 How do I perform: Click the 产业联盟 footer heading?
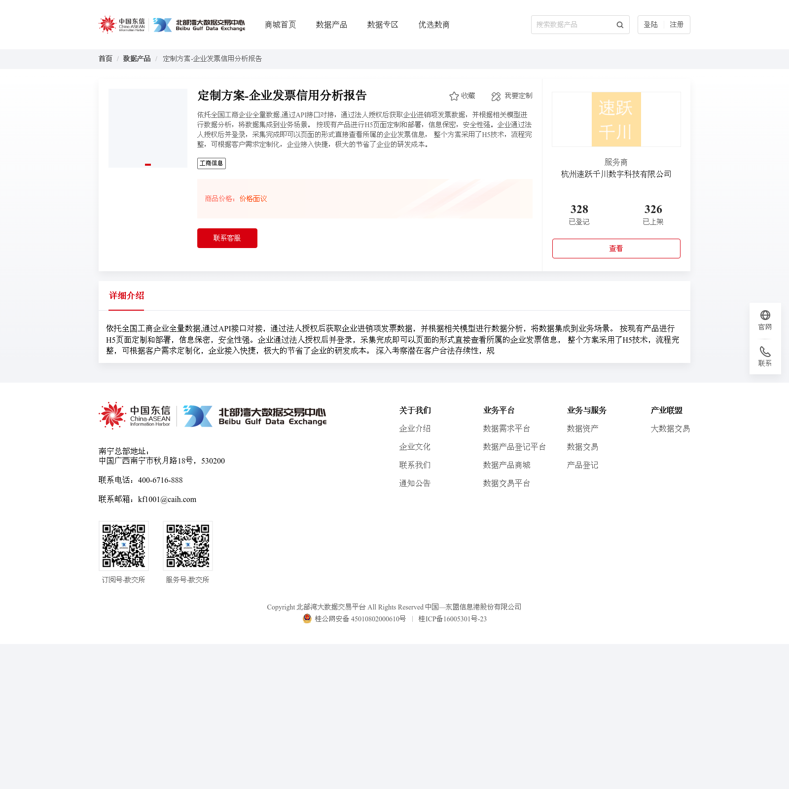click(667, 410)
